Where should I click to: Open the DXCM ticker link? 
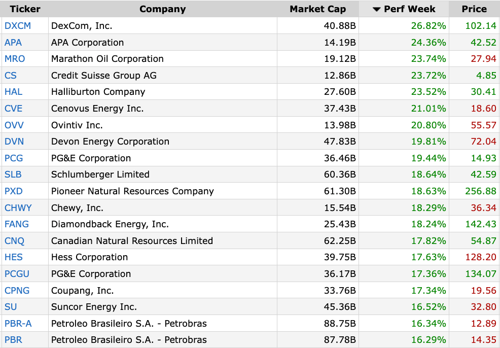18,26
